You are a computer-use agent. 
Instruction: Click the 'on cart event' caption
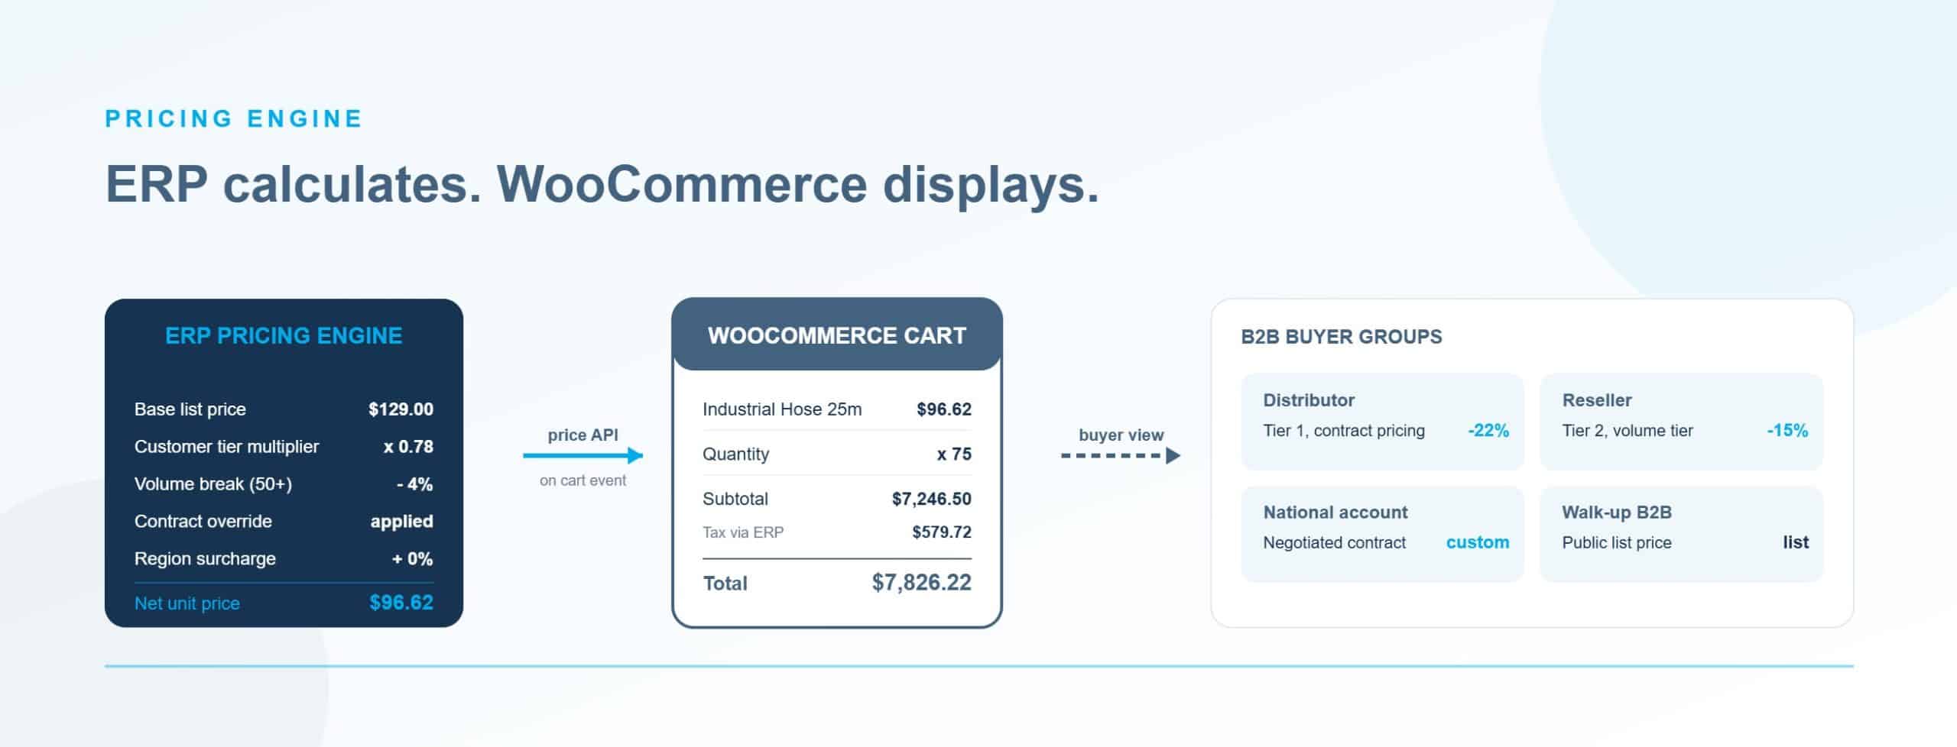(583, 480)
